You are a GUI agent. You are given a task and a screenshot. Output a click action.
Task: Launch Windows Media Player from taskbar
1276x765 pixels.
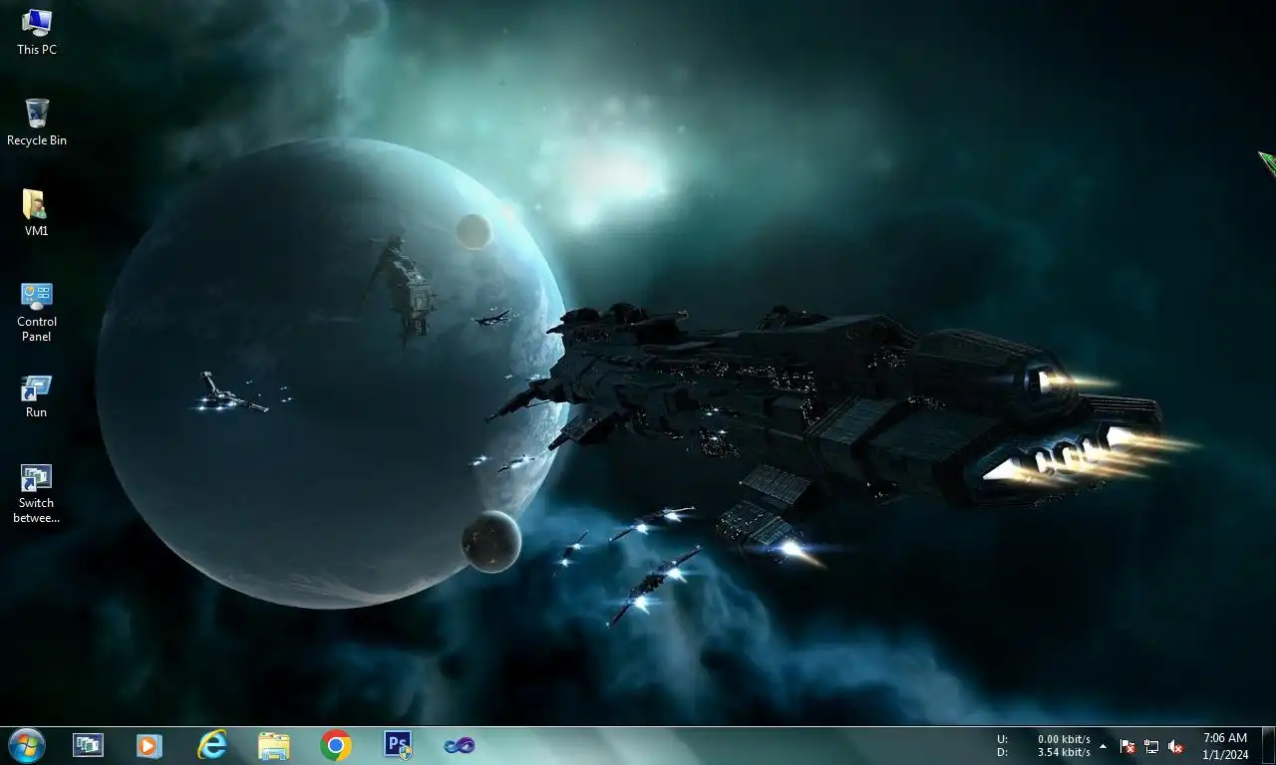(149, 745)
